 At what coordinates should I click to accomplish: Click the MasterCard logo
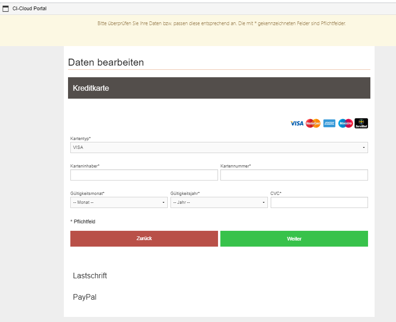pyautogui.click(x=313, y=123)
